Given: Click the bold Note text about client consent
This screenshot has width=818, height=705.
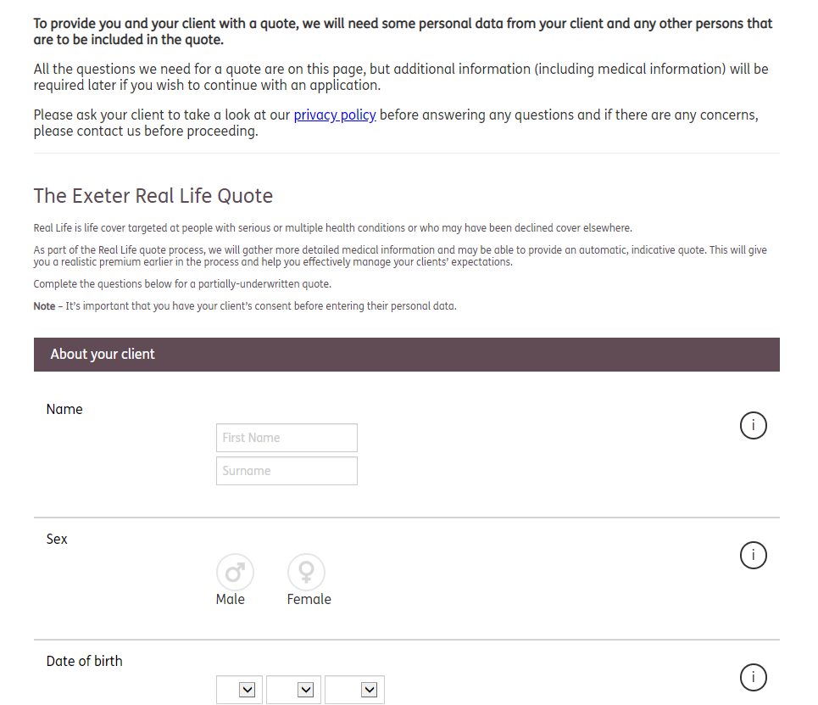Looking at the screenshot, I should (44, 306).
